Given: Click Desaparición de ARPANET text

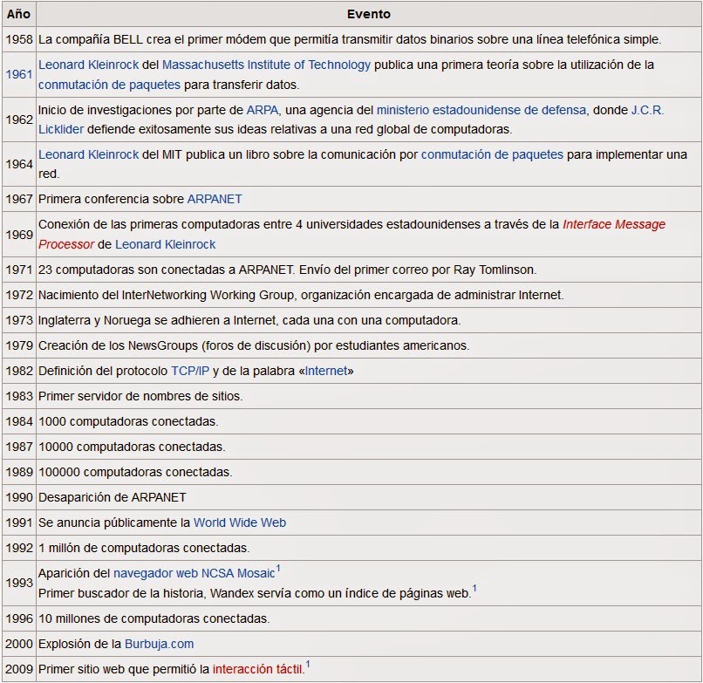Looking at the screenshot, I should pyautogui.click(x=113, y=497).
